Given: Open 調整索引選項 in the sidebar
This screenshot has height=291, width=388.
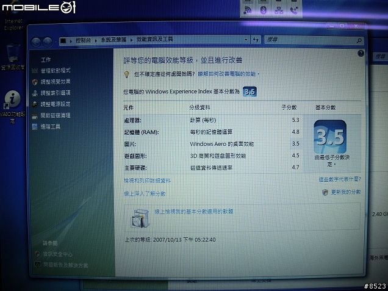Looking at the screenshot, I should [x=56, y=93].
